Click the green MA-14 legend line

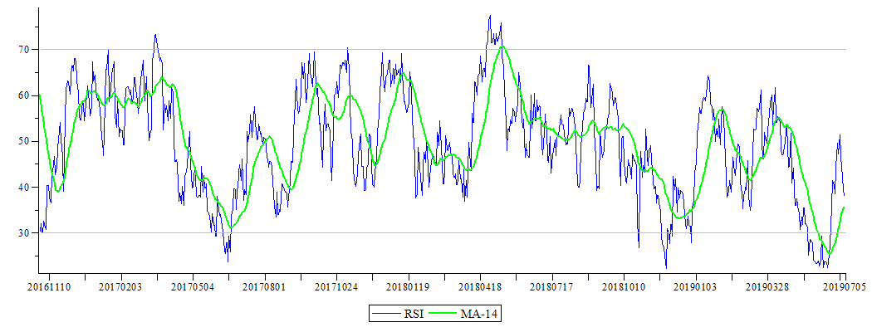click(x=443, y=315)
